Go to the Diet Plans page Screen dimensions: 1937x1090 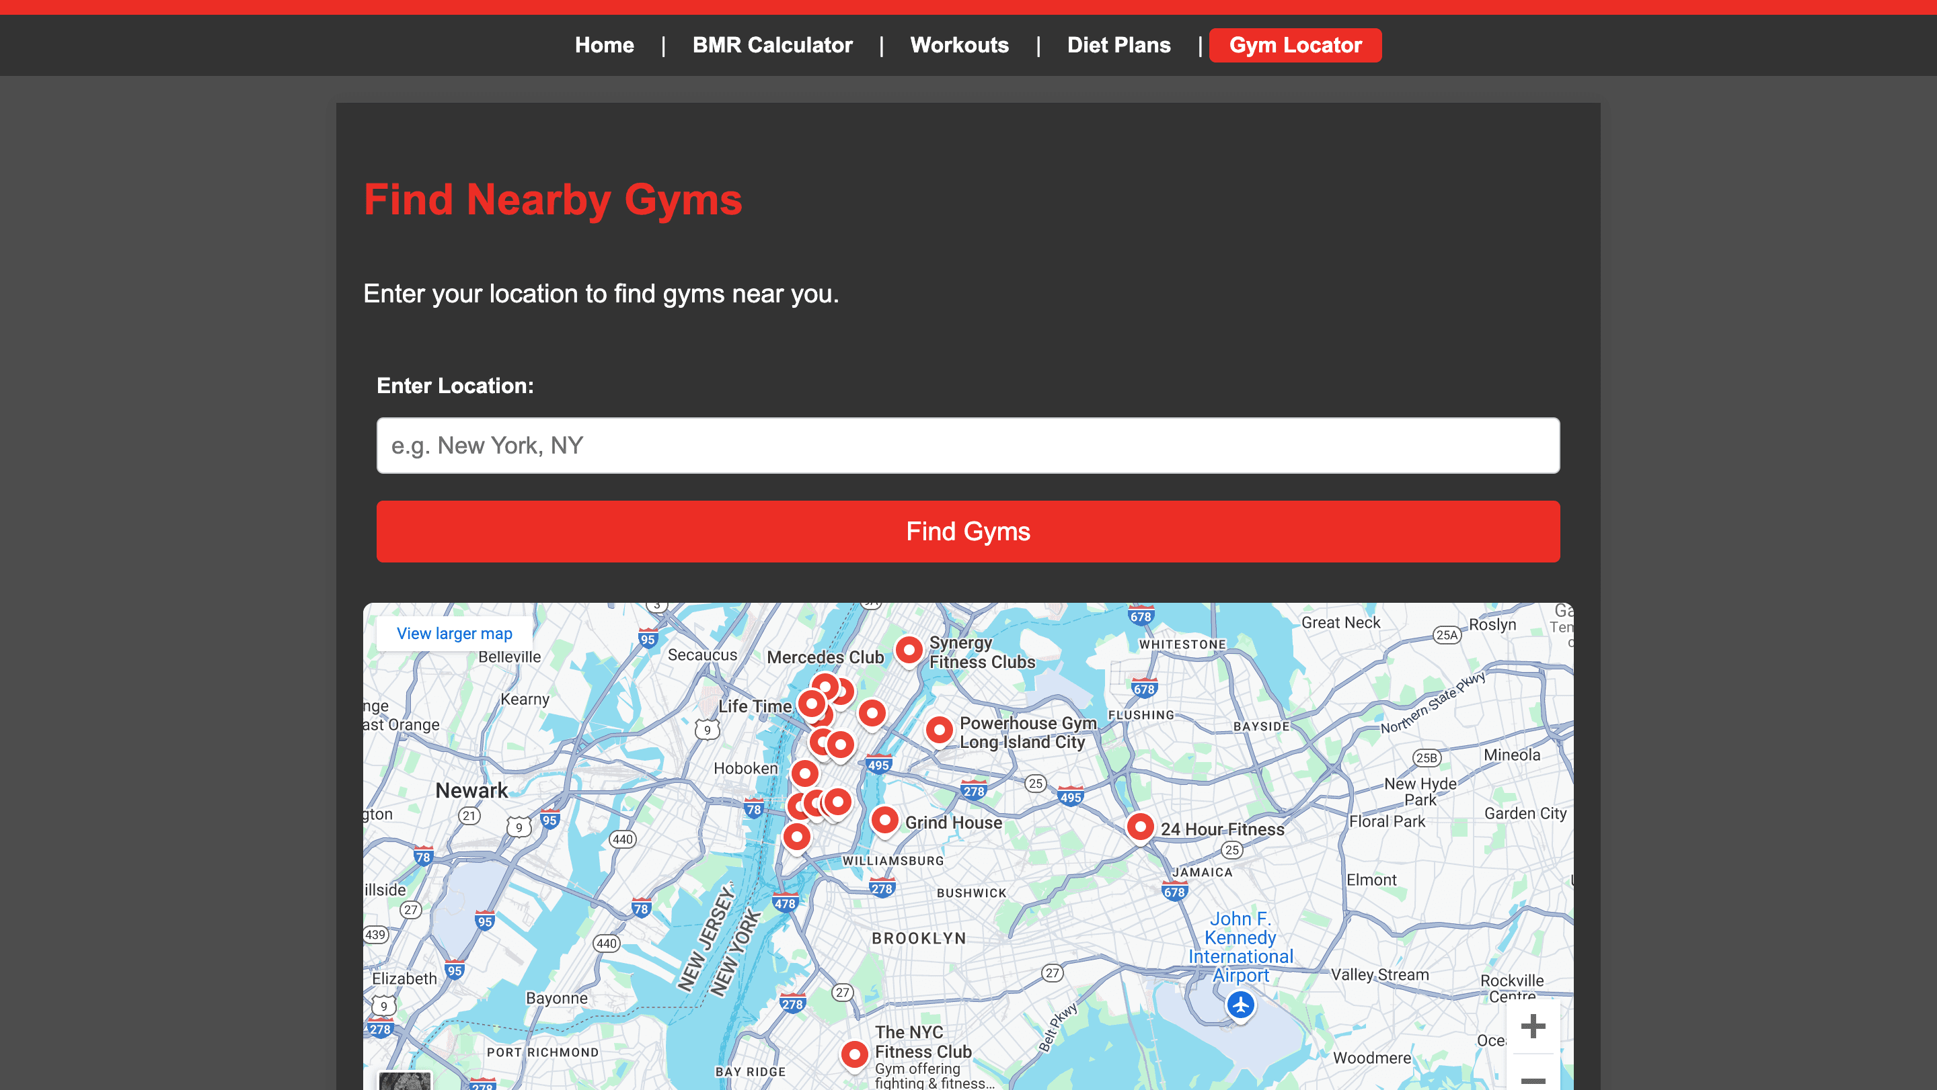(x=1119, y=45)
